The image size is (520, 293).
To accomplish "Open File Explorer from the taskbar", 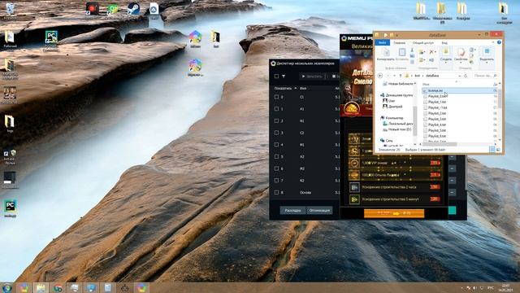I will coord(41,287).
